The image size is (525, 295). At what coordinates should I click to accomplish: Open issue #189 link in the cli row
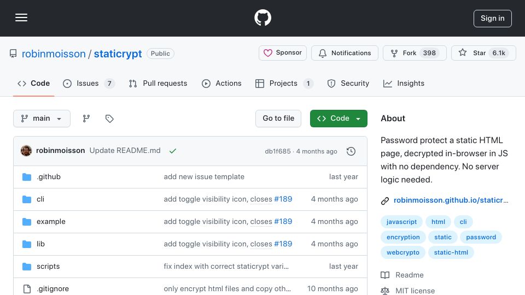click(x=283, y=199)
